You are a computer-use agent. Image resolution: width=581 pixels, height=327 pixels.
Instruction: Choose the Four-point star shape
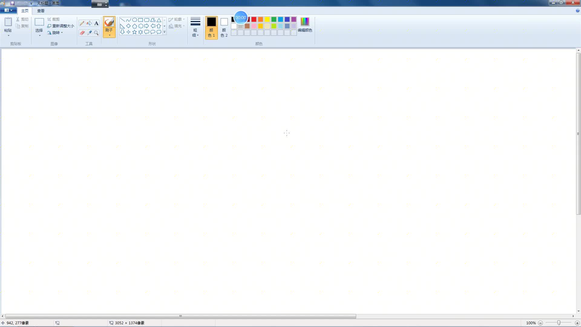point(129,32)
